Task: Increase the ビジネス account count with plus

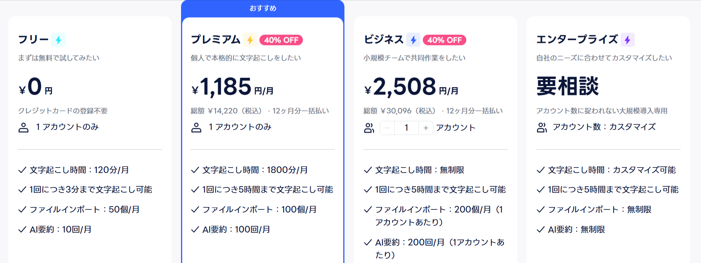Action: point(426,128)
